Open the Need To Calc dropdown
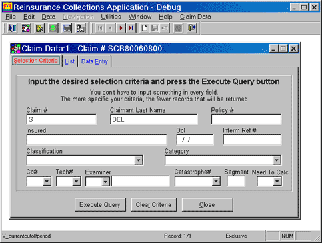Image resolution: width=322 pixels, height=243 pixels. click(277, 182)
